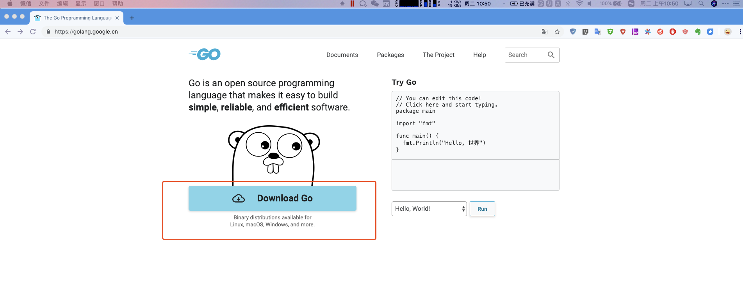Open the red padlock shield extension

[623, 32]
